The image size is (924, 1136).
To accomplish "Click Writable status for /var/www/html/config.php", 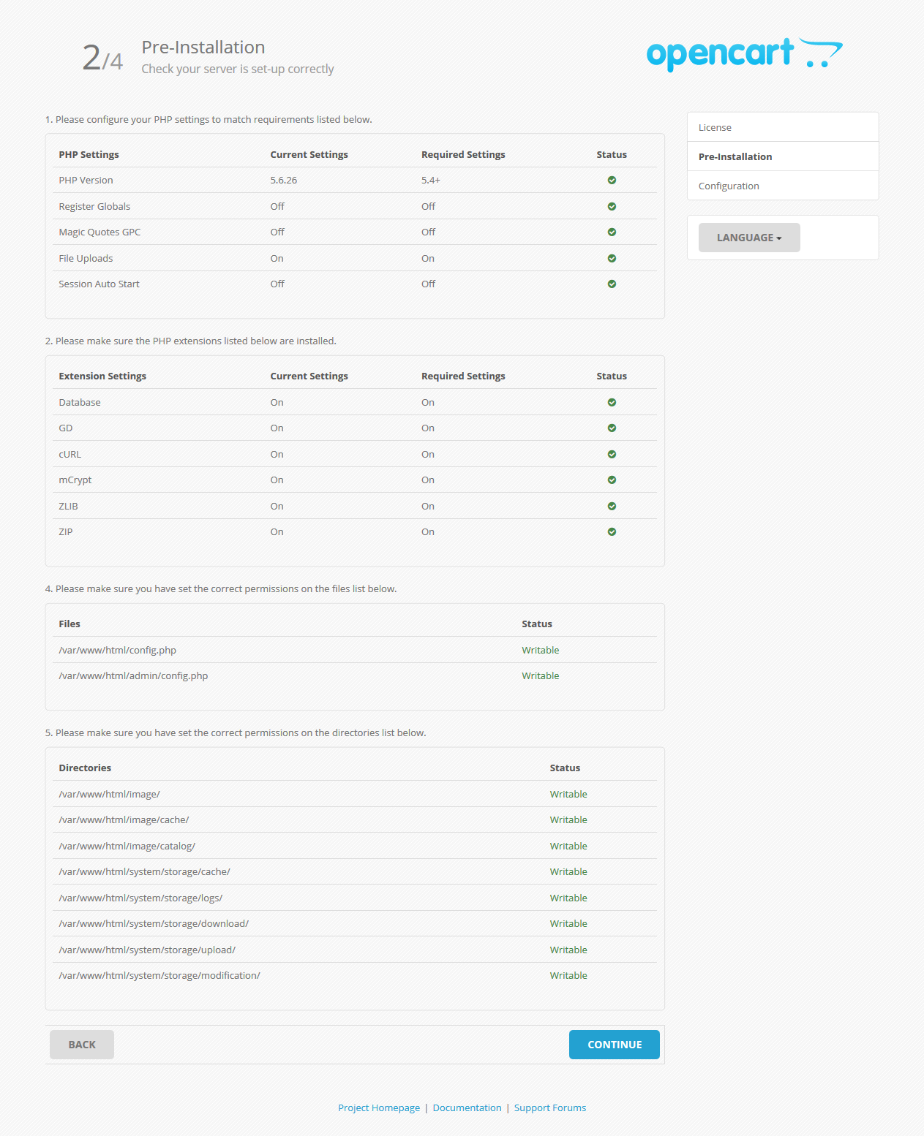I will (541, 651).
